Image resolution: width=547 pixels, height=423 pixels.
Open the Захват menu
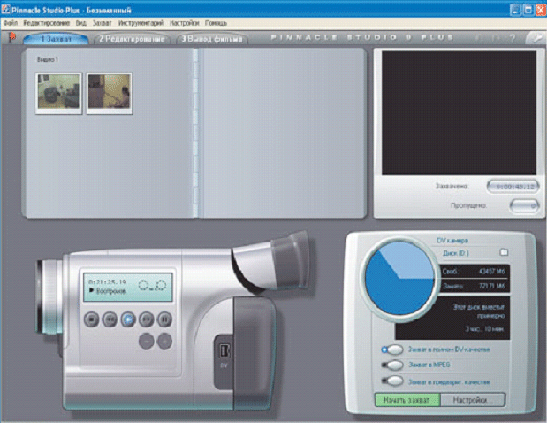(x=102, y=23)
